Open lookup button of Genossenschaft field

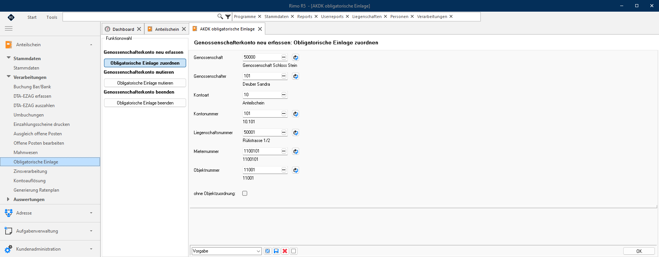tap(284, 57)
